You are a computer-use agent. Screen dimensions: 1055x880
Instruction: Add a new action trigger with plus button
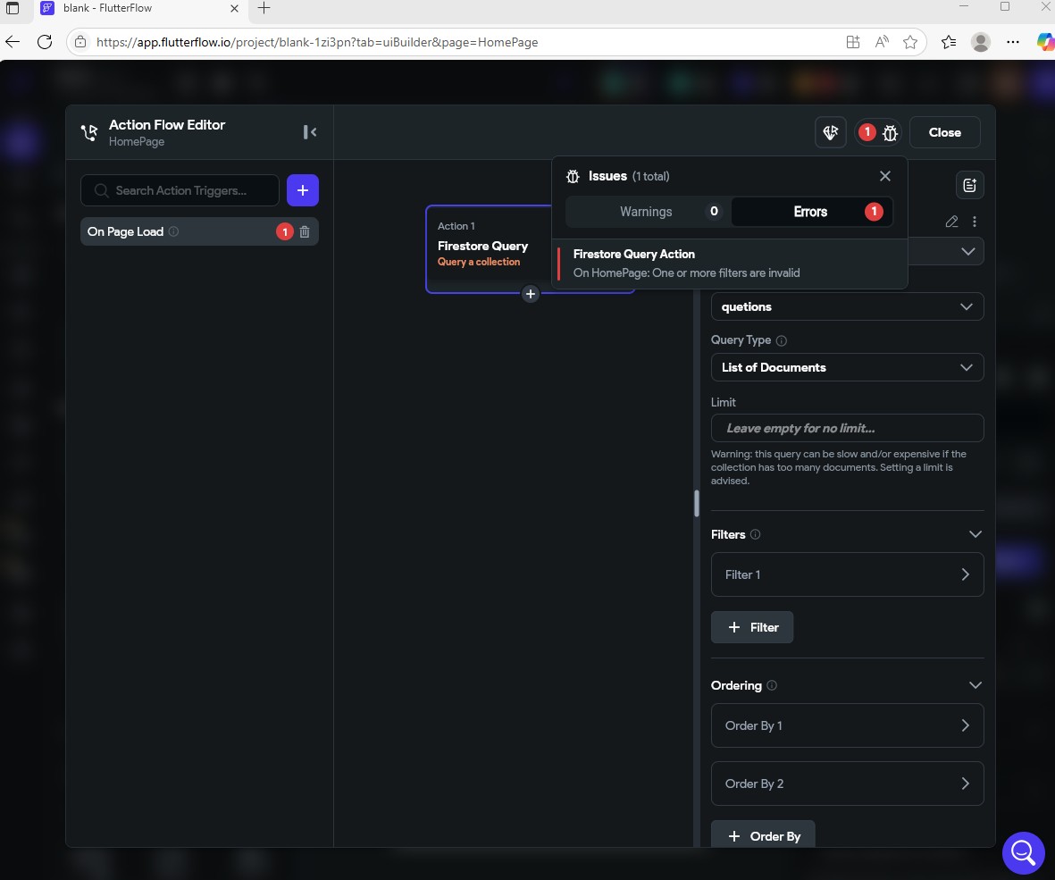coord(303,190)
